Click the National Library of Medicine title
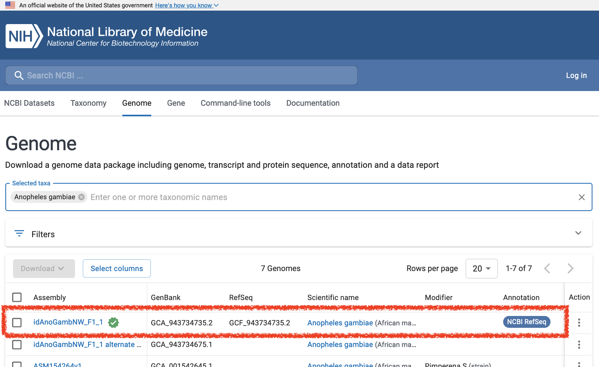The height and width of the screenshot is (367, 599). pyautogui.click(x=127, y=32)
